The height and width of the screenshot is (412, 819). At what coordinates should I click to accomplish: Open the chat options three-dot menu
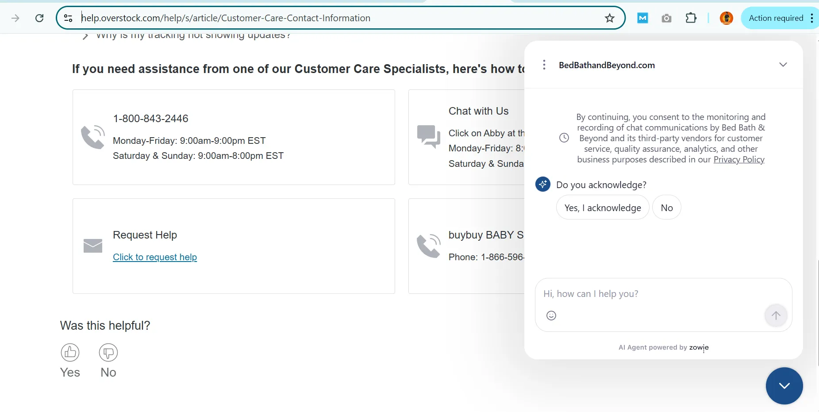pos(544,65)
